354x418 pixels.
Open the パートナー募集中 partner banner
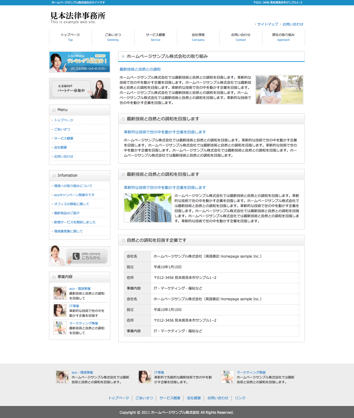click(80, 89)
